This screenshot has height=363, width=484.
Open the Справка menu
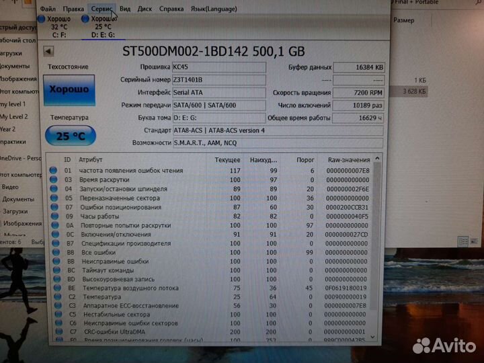[171, 9]
